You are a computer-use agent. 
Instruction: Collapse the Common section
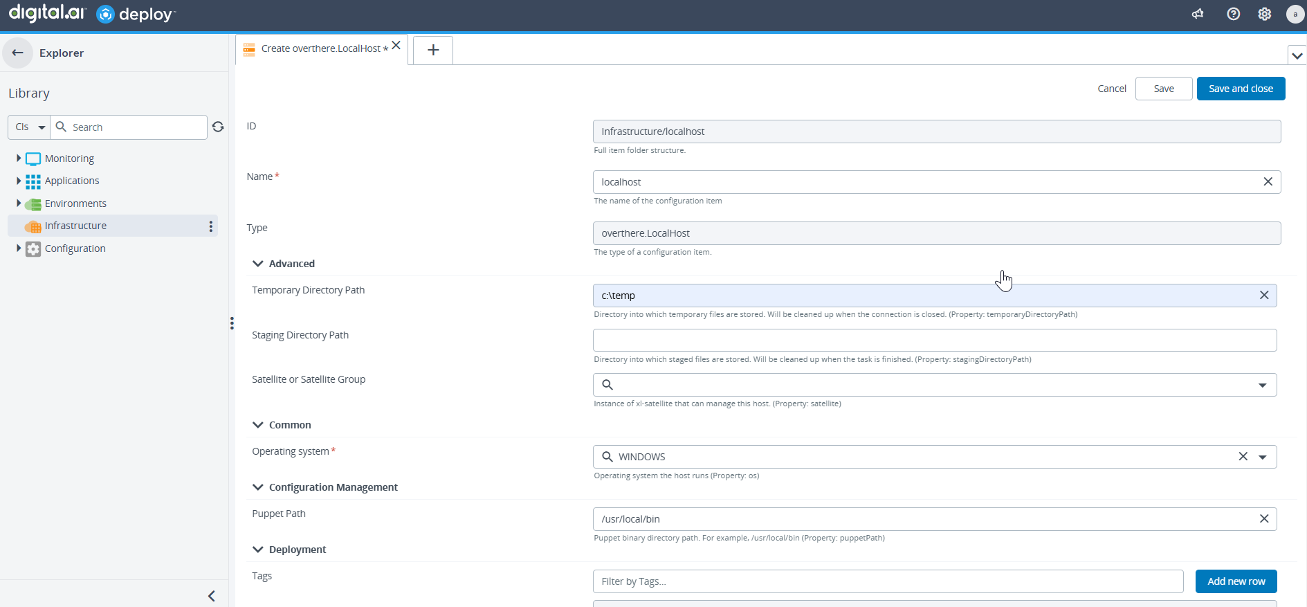pyautogui.click(x=258, y=425)
